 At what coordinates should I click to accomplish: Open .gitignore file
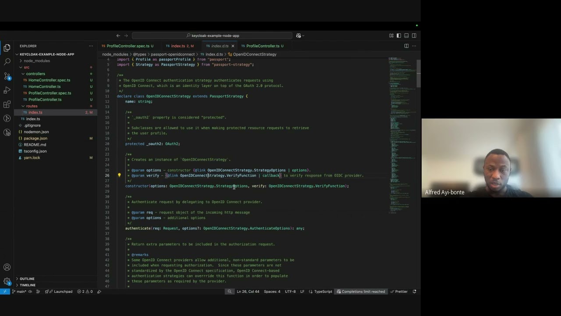[32, 126]
